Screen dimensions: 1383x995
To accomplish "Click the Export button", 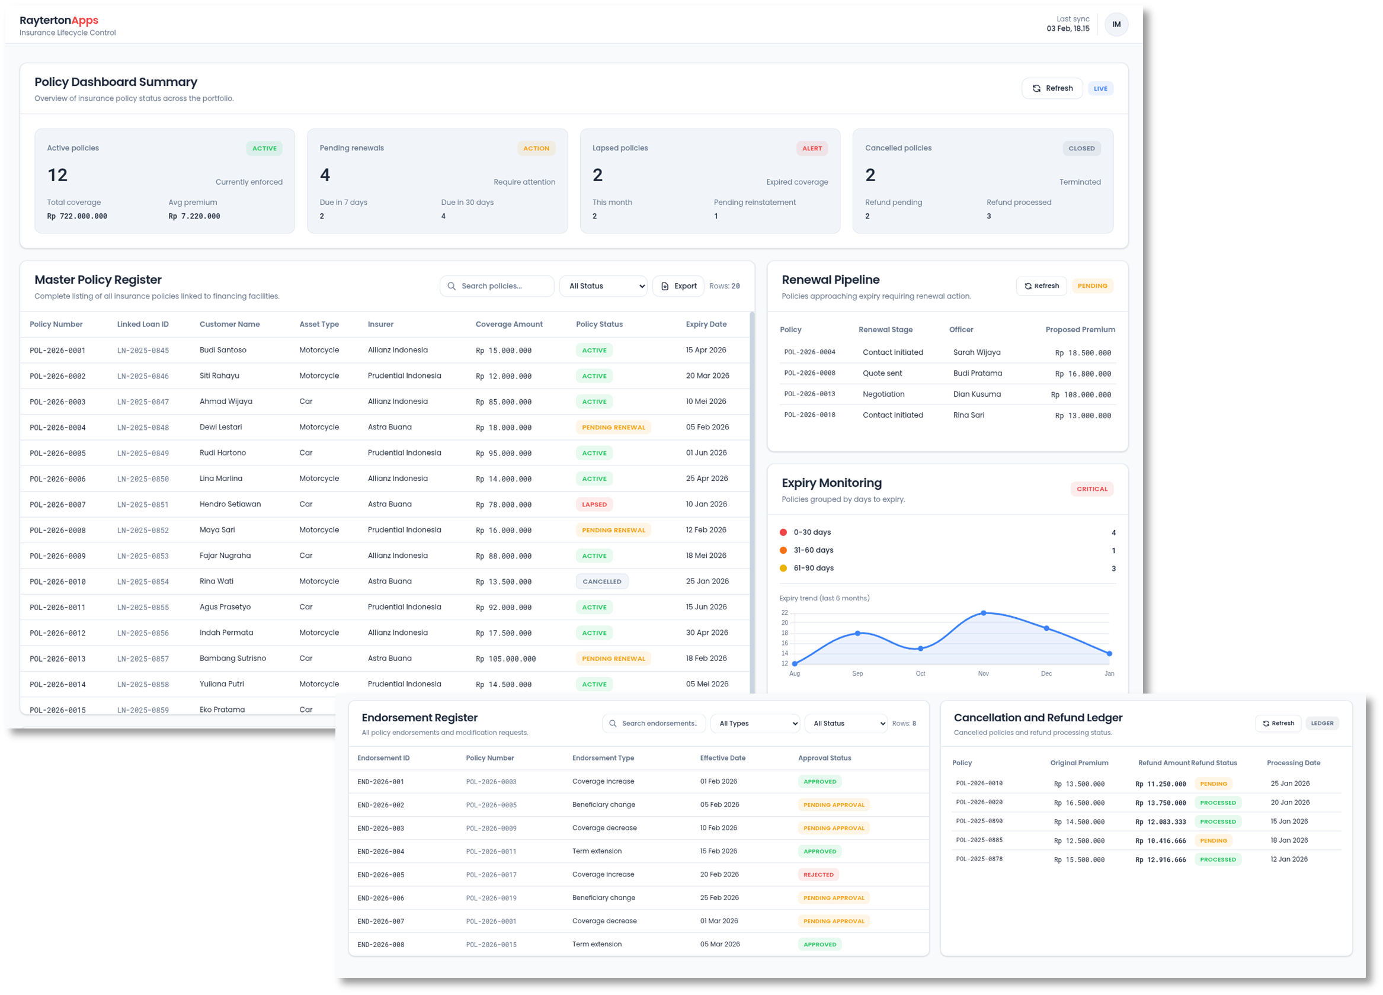I will [x=678, y=285].
